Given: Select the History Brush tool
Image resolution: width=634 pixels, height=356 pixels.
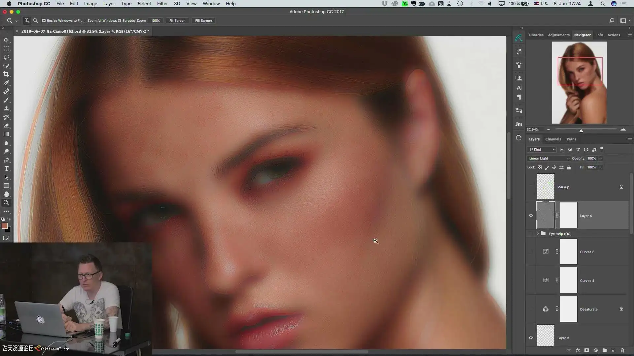Looking at the screenshot, I should point(6,117).
